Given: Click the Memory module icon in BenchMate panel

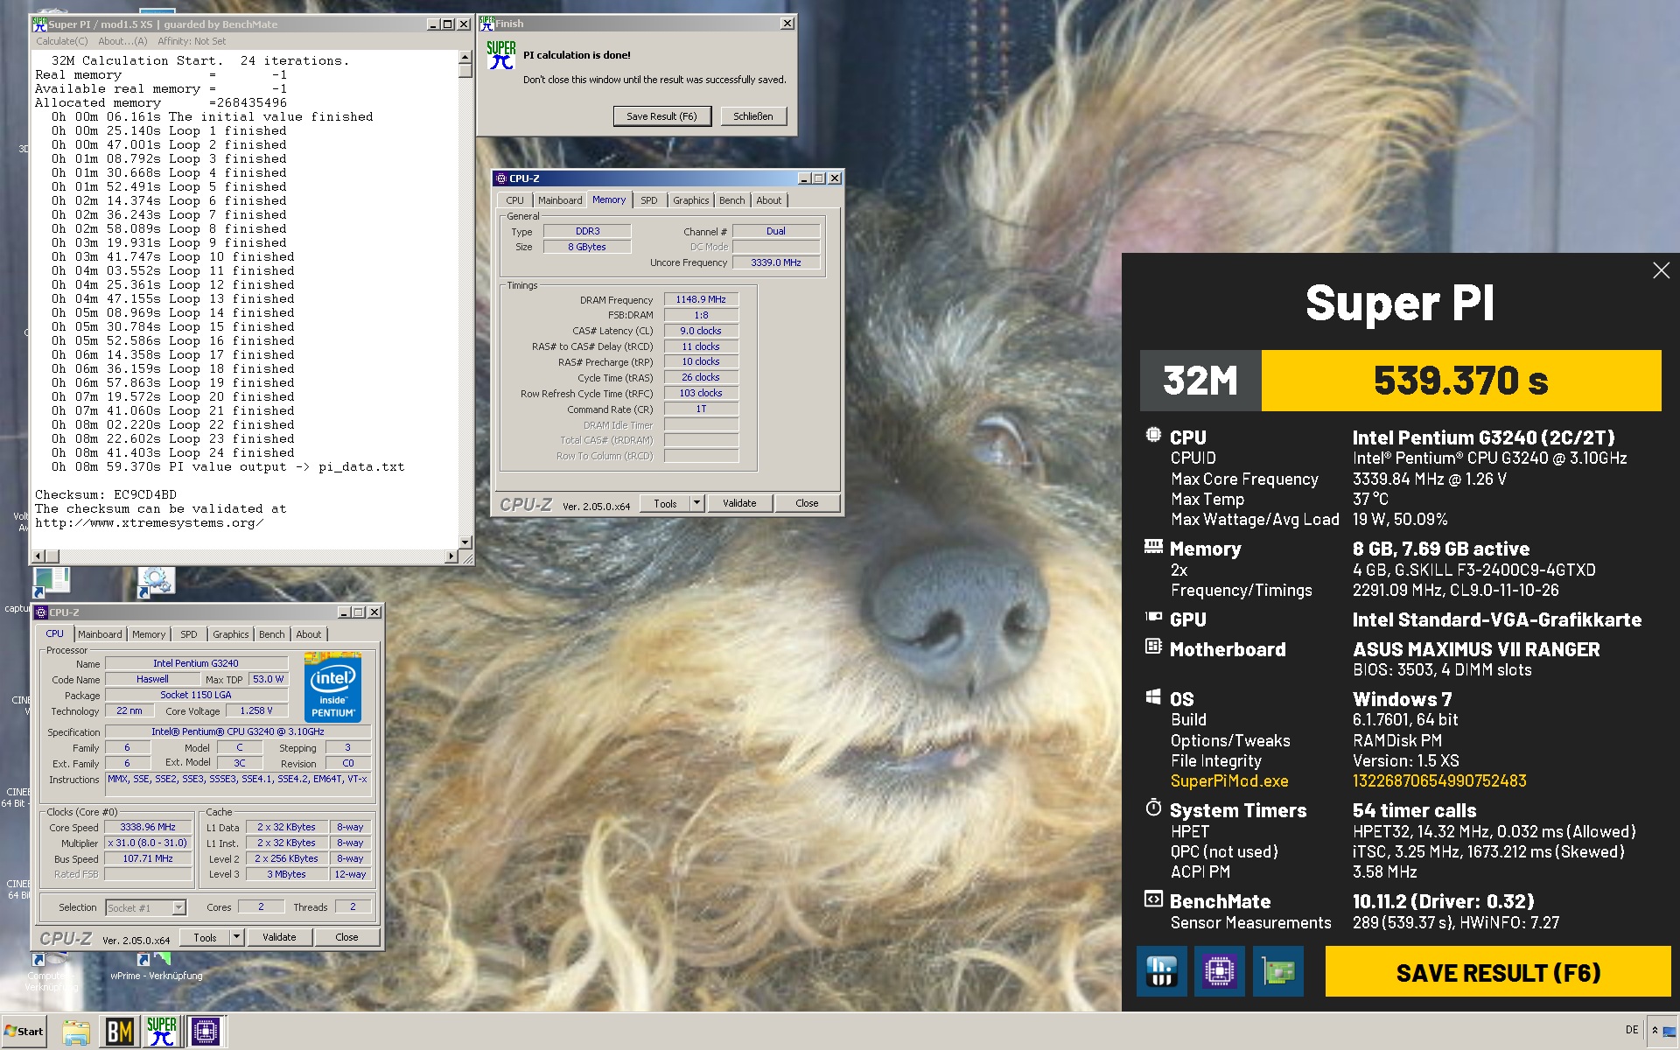Looking at the screenshot, I should point(1153,547).
